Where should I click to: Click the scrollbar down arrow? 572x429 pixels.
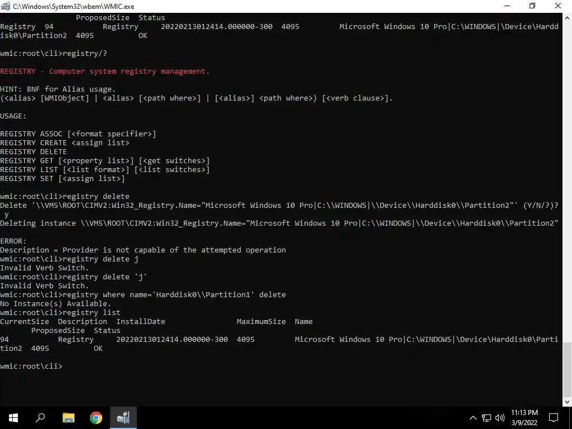pyautogui.click(x=568, y=402)
